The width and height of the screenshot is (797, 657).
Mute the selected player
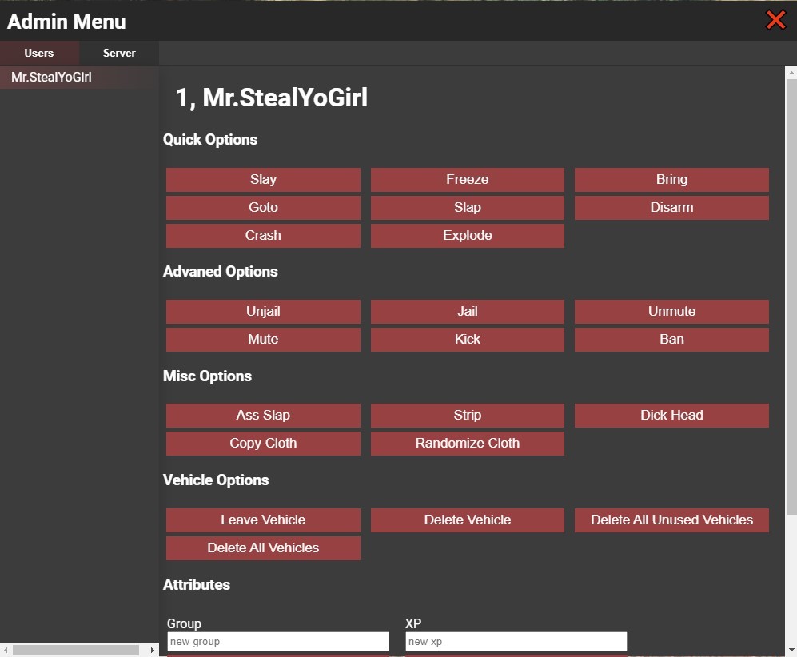pyautogui.click(x=263, y=340)
